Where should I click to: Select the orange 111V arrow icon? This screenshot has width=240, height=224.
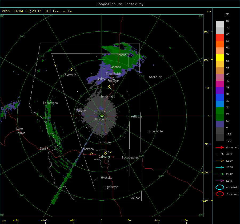click(x=220, y=161)
